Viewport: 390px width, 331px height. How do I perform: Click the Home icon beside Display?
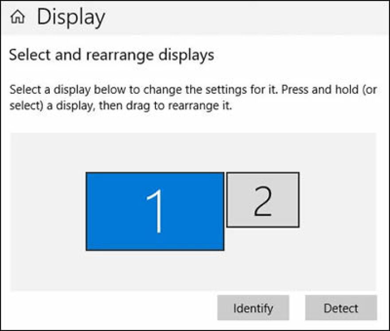pyautogui.click(x=18, y=17)
